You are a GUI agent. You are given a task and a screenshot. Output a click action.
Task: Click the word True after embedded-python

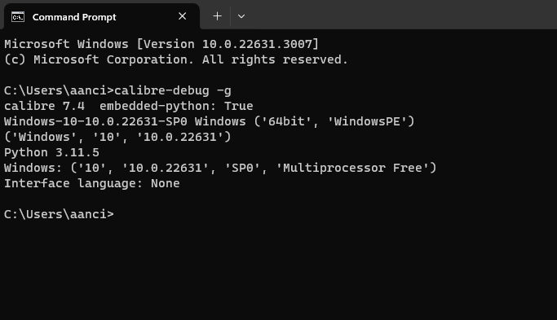tap(238, 106)
